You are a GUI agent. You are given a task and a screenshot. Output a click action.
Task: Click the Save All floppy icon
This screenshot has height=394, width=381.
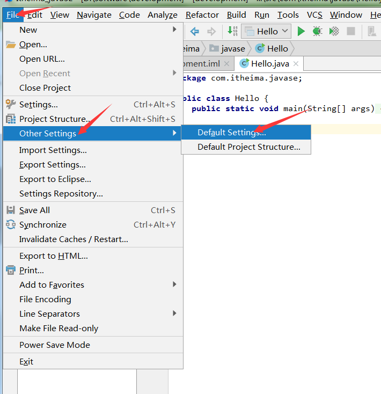11,210
